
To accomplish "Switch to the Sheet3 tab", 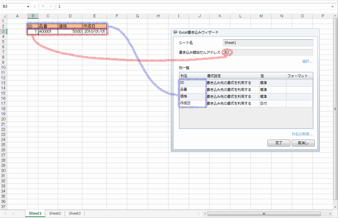I will click(75, 214).
